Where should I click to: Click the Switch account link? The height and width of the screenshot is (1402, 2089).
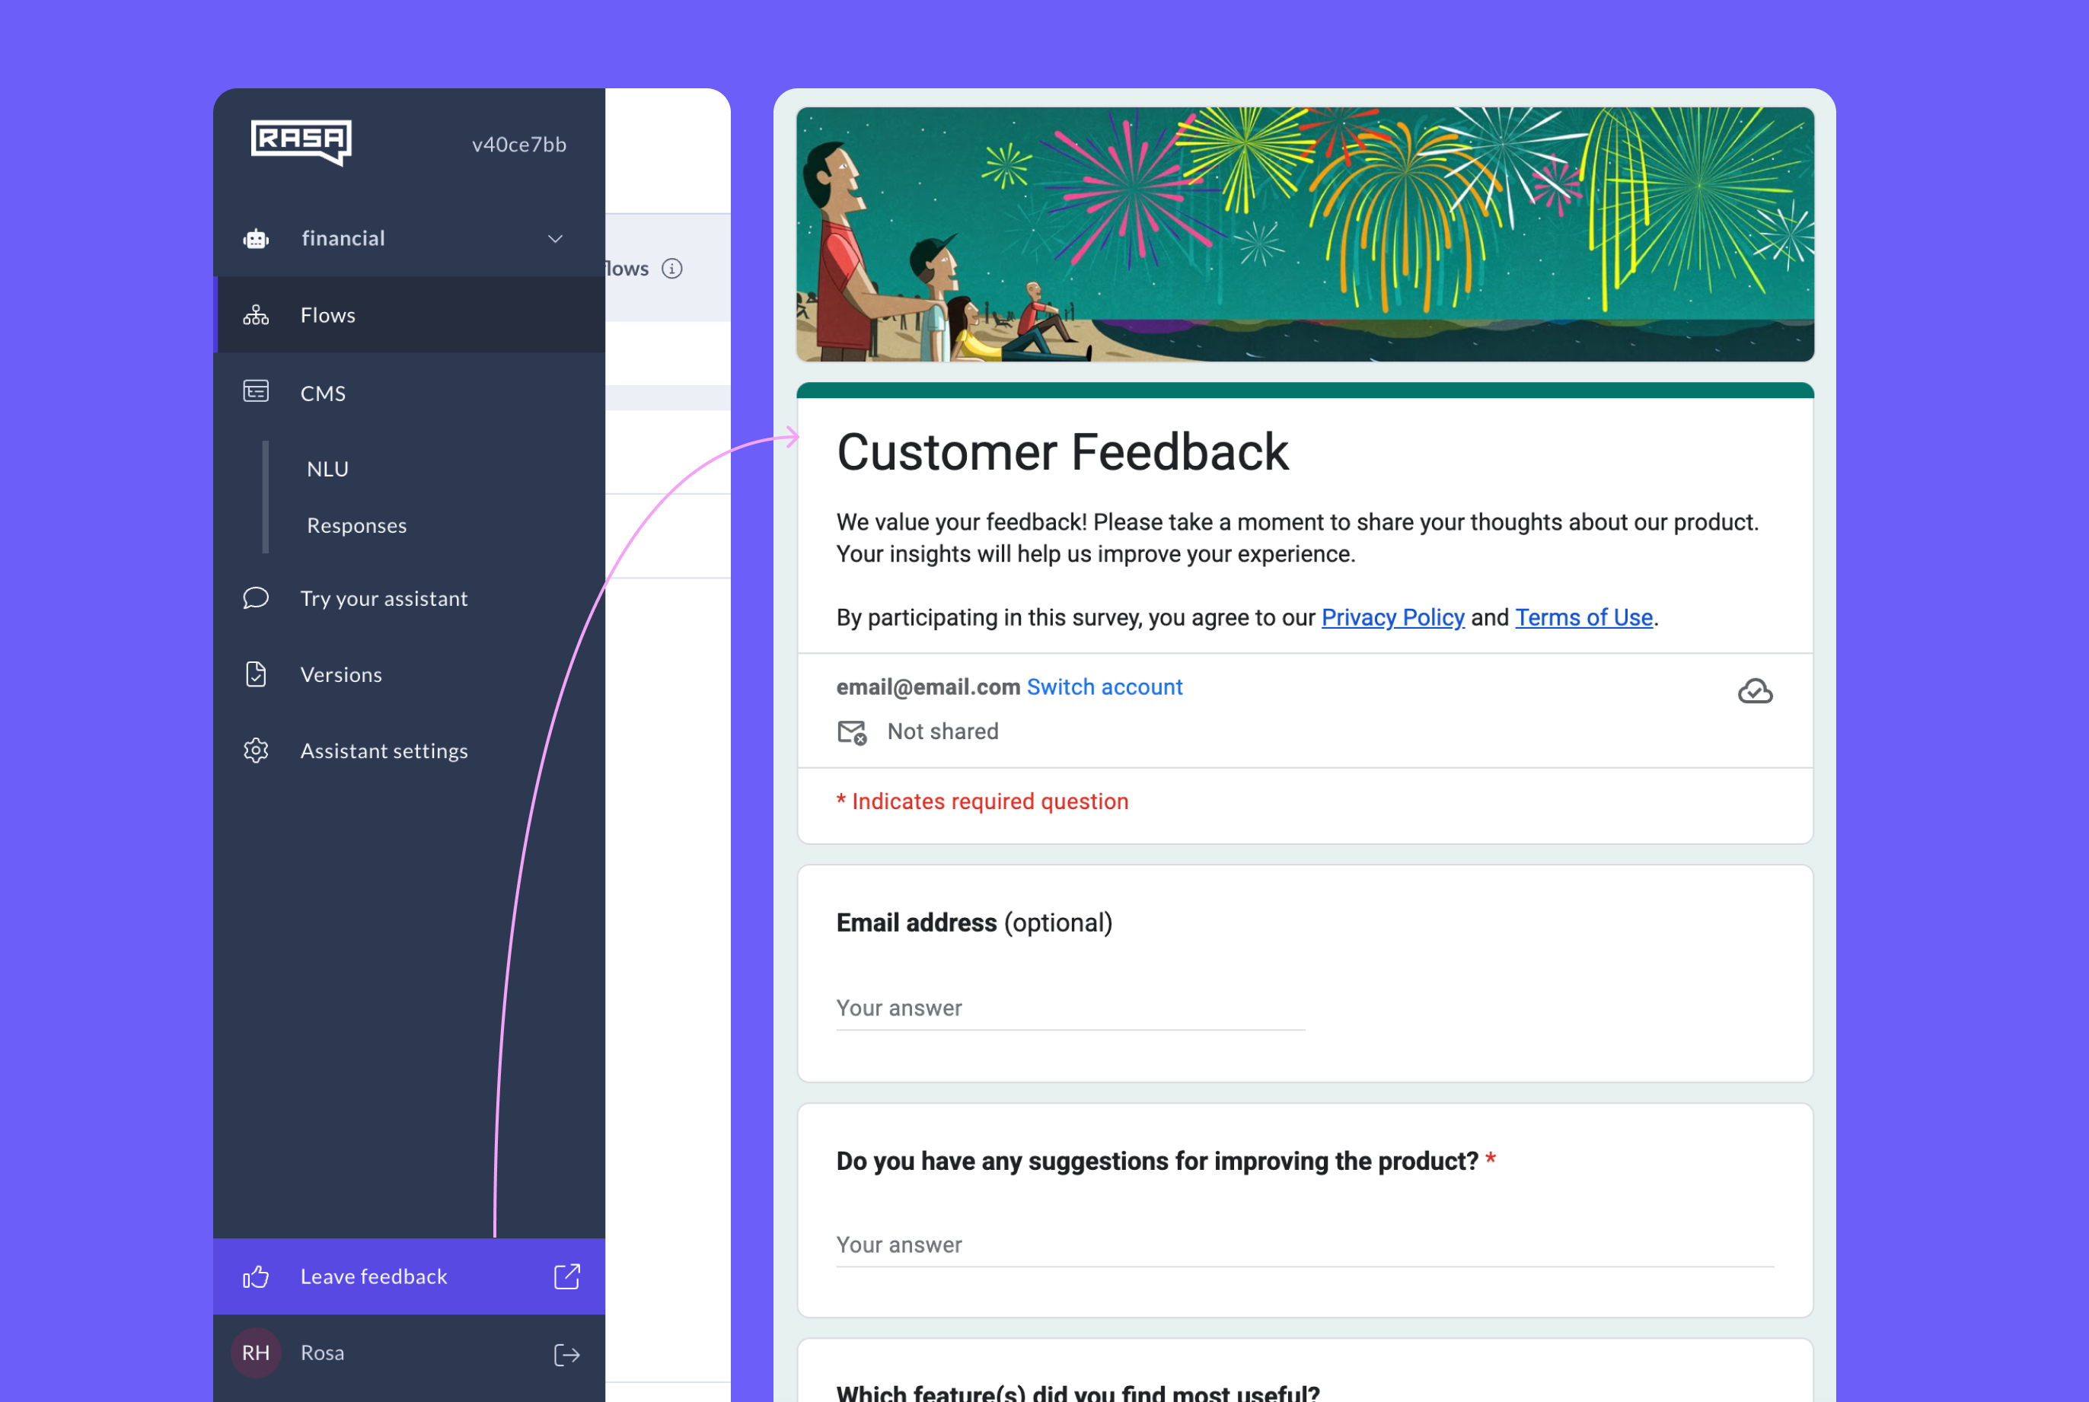point(1104,687)
